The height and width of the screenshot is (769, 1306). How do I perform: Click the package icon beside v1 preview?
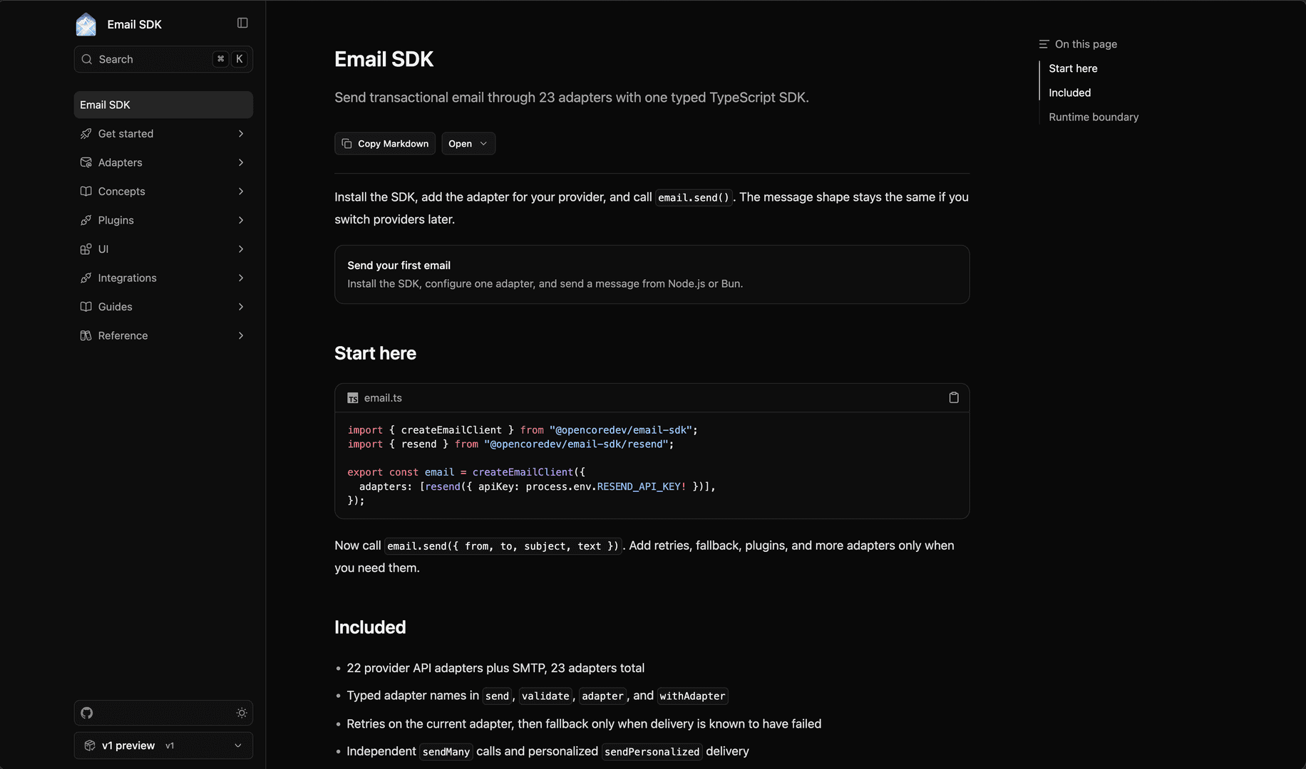pos(90,746)
